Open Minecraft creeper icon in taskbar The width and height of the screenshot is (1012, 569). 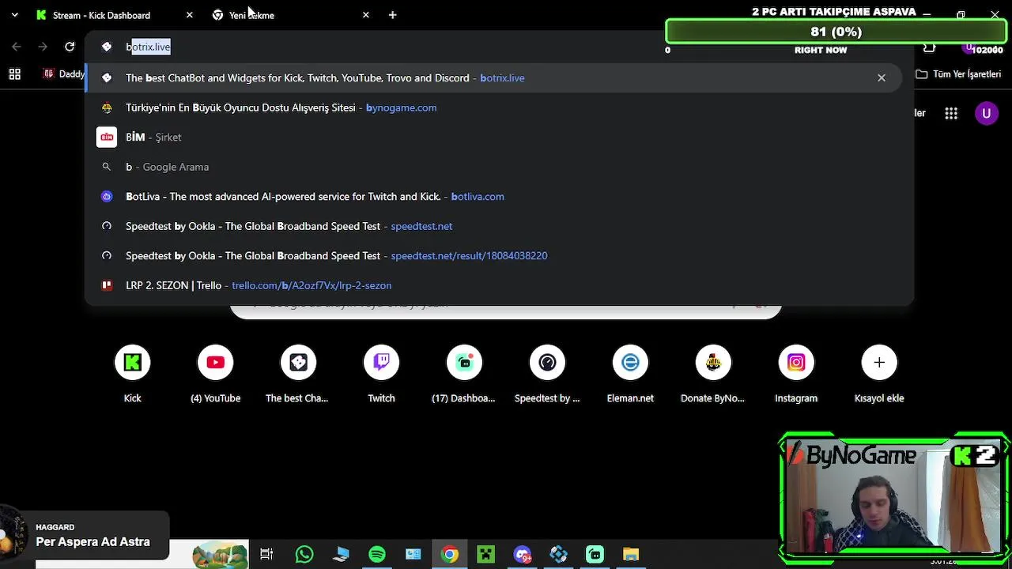tap(485, 555)
